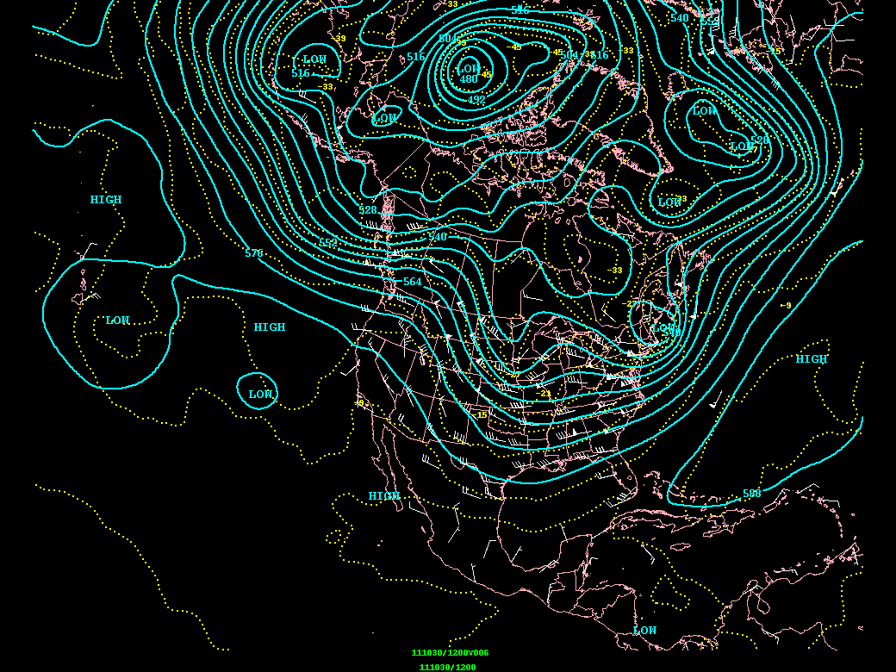Screen dimensions: 896x672
Task: Select the yellow -21 temperature label
Action: [543, 394]
